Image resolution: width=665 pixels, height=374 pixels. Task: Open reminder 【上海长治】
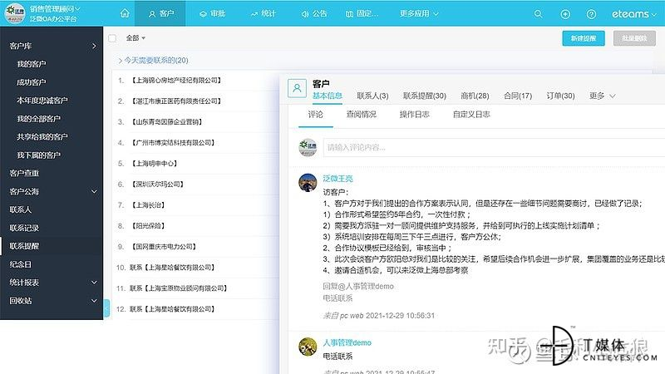[148, 204]
